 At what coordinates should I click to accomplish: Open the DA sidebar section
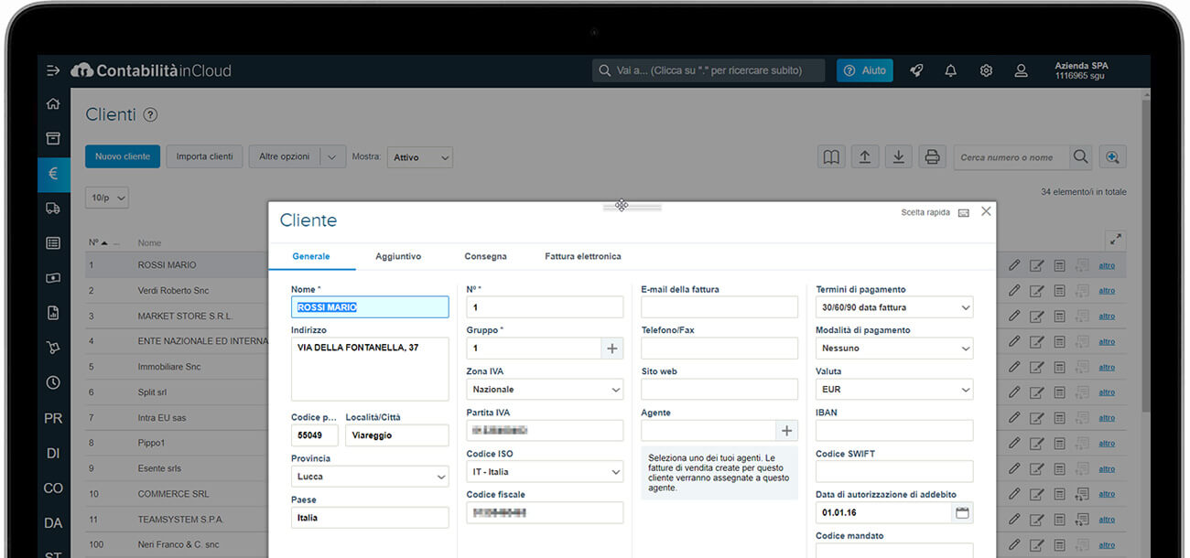pyautogui.click(x=53, y=522)
